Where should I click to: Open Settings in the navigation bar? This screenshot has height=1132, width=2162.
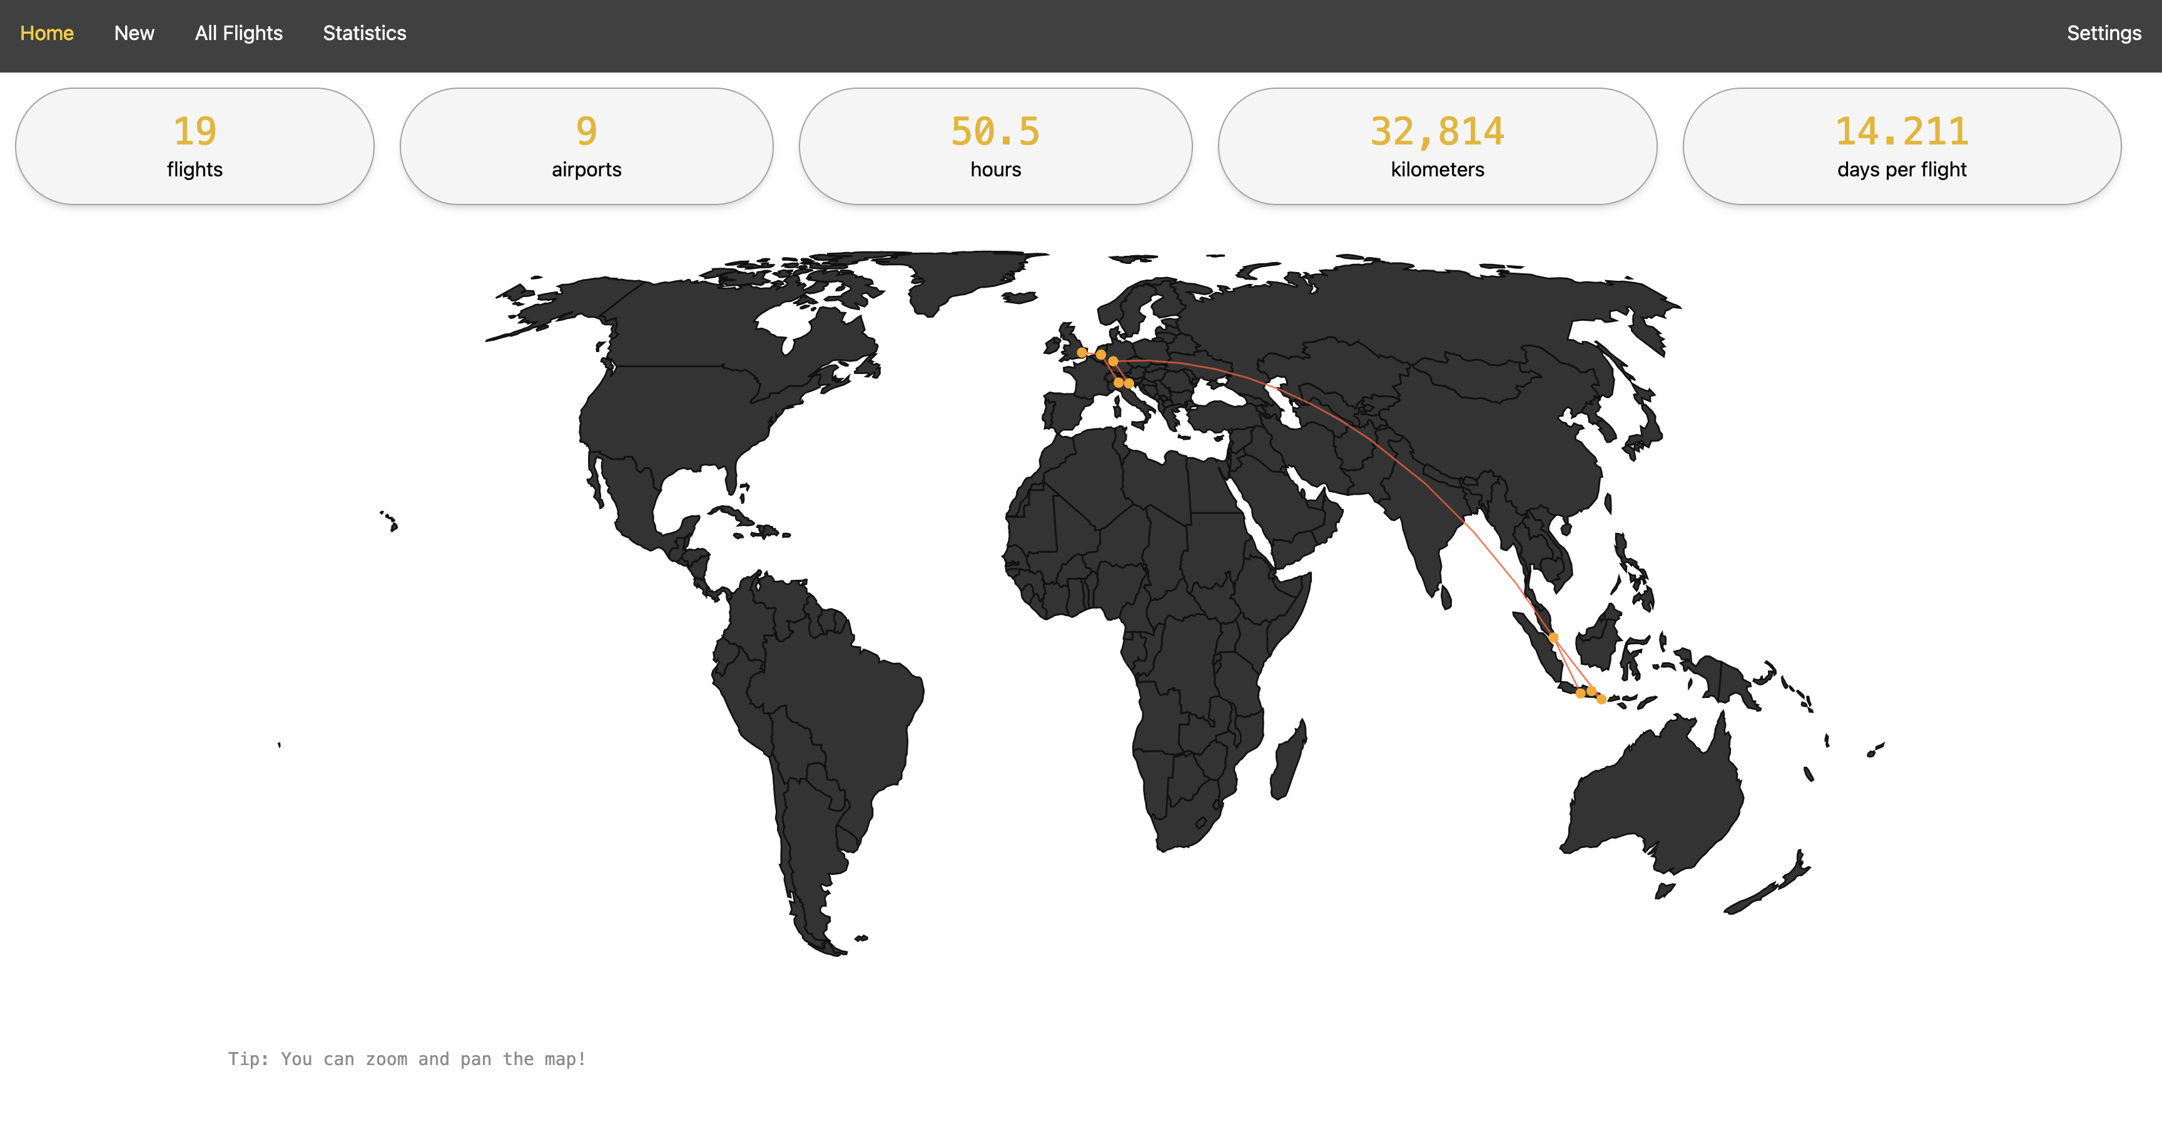(2103, 34)
